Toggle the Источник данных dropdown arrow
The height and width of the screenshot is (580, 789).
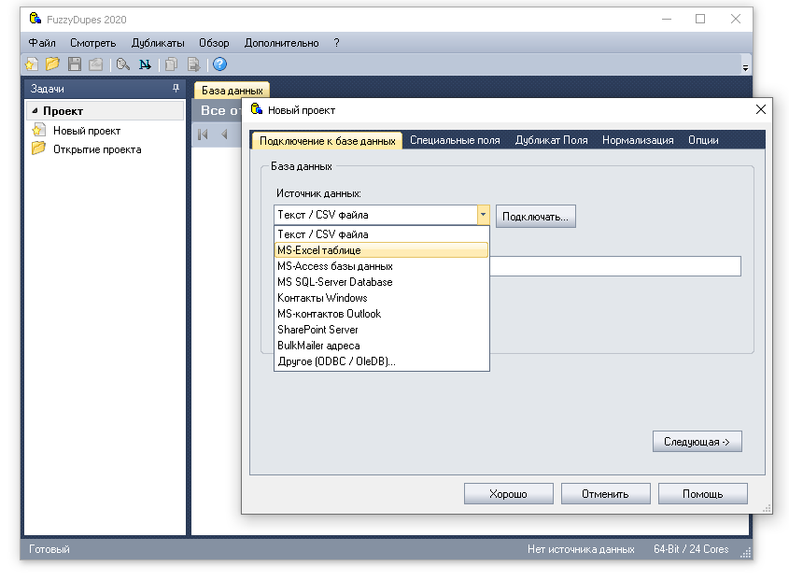[483, 215]
